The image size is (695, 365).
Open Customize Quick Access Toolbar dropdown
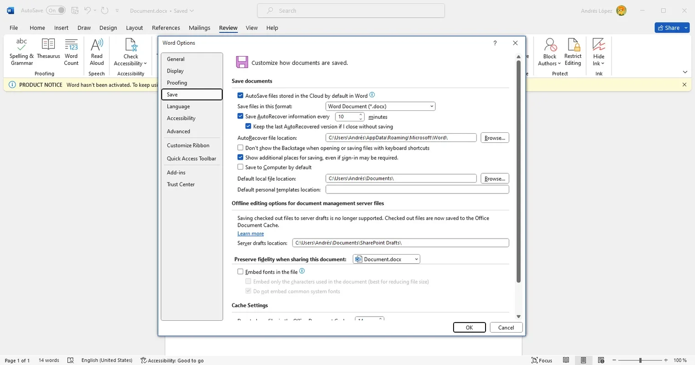117,10
